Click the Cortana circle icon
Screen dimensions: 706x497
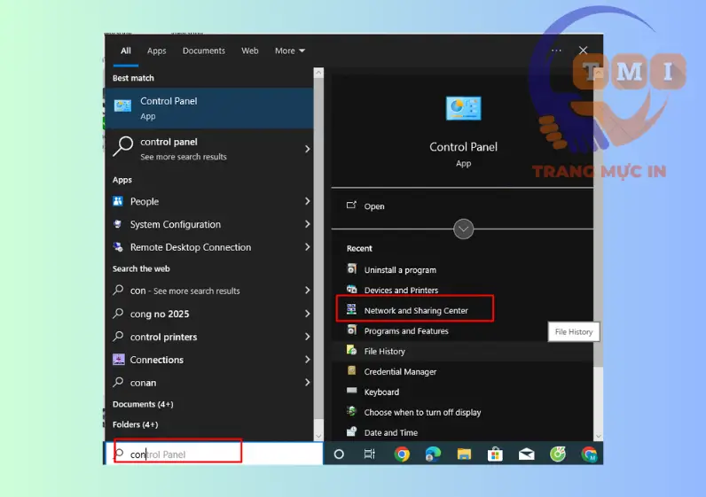pyautogui.click(x=338, y=454)
